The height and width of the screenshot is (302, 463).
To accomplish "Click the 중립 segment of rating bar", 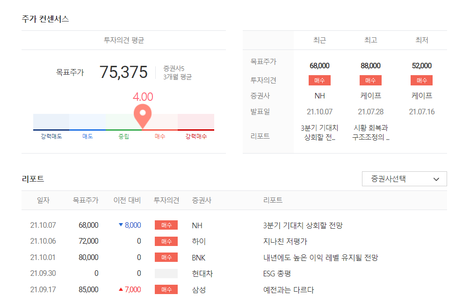I will pos(123,122).
